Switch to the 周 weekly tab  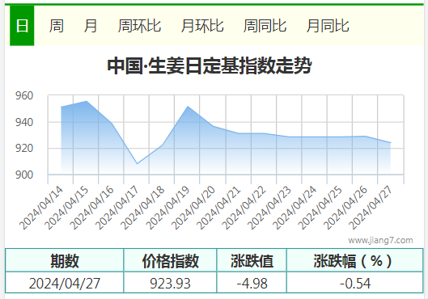(56, 26)
